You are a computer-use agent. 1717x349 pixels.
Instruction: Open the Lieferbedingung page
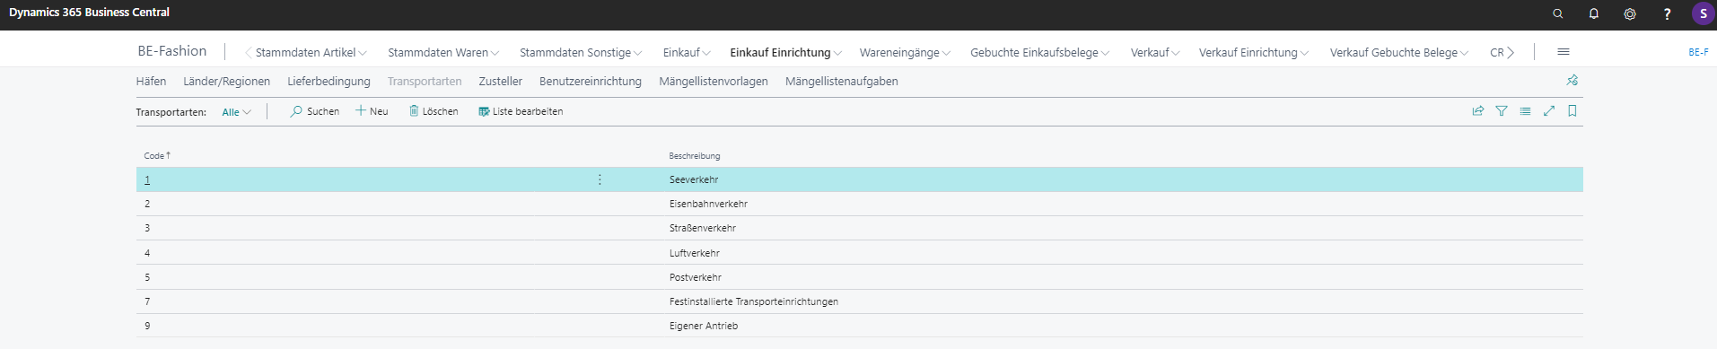[x=329, y=81]
